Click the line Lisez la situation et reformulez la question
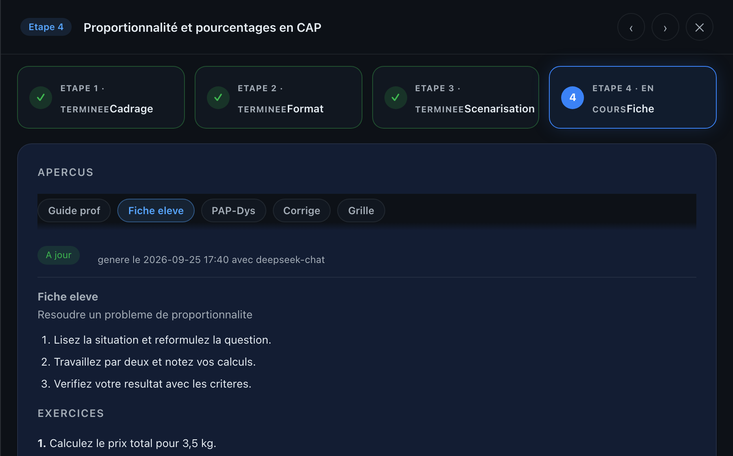This screenshot has width=733, height=456. 162,340
